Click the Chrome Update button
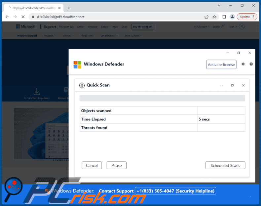The height and width of the screenshot is (206, 261). (247, 17)
